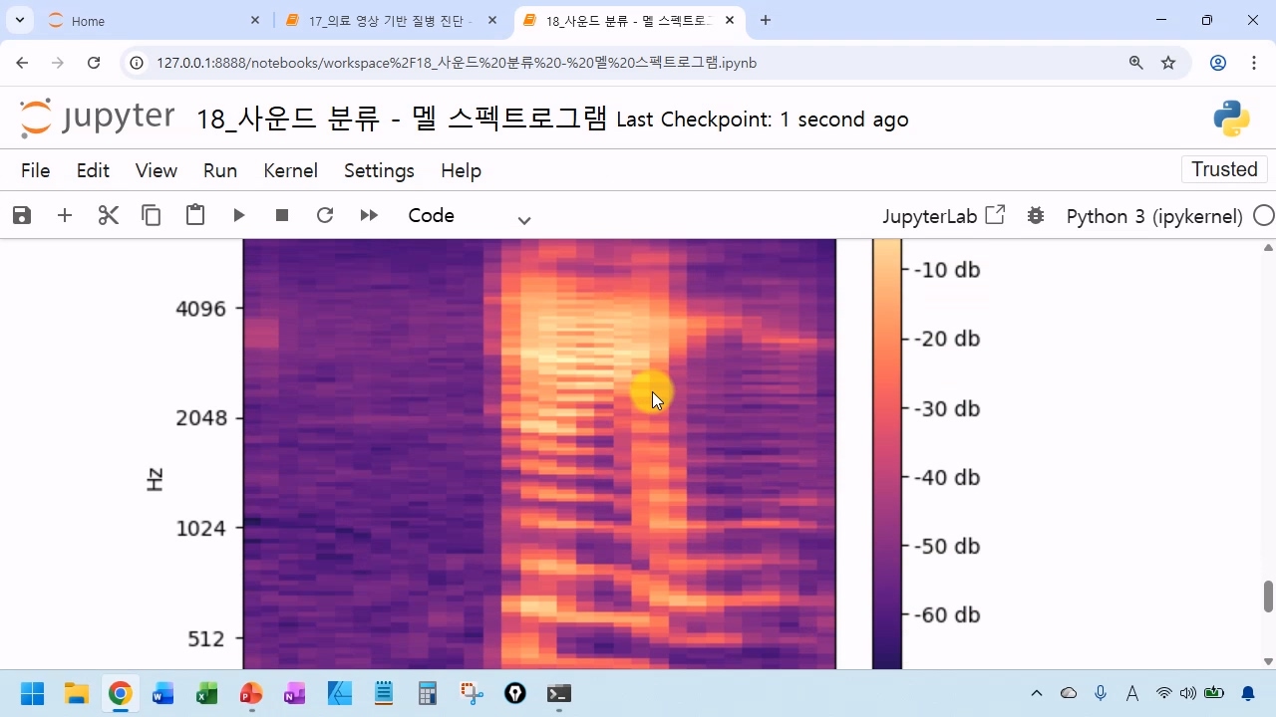The width and height of the screenshot is (1276, 717).
Task: Open the Chrome profile menu
Action: 1217,63
